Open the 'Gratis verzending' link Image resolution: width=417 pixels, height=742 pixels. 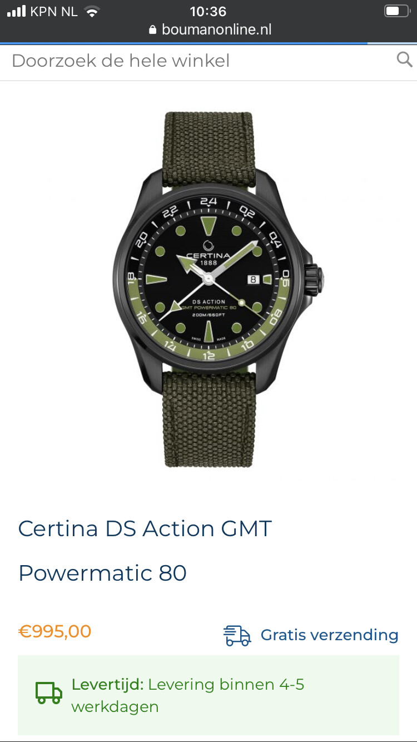pyautogui.click(x=329, y=635)
